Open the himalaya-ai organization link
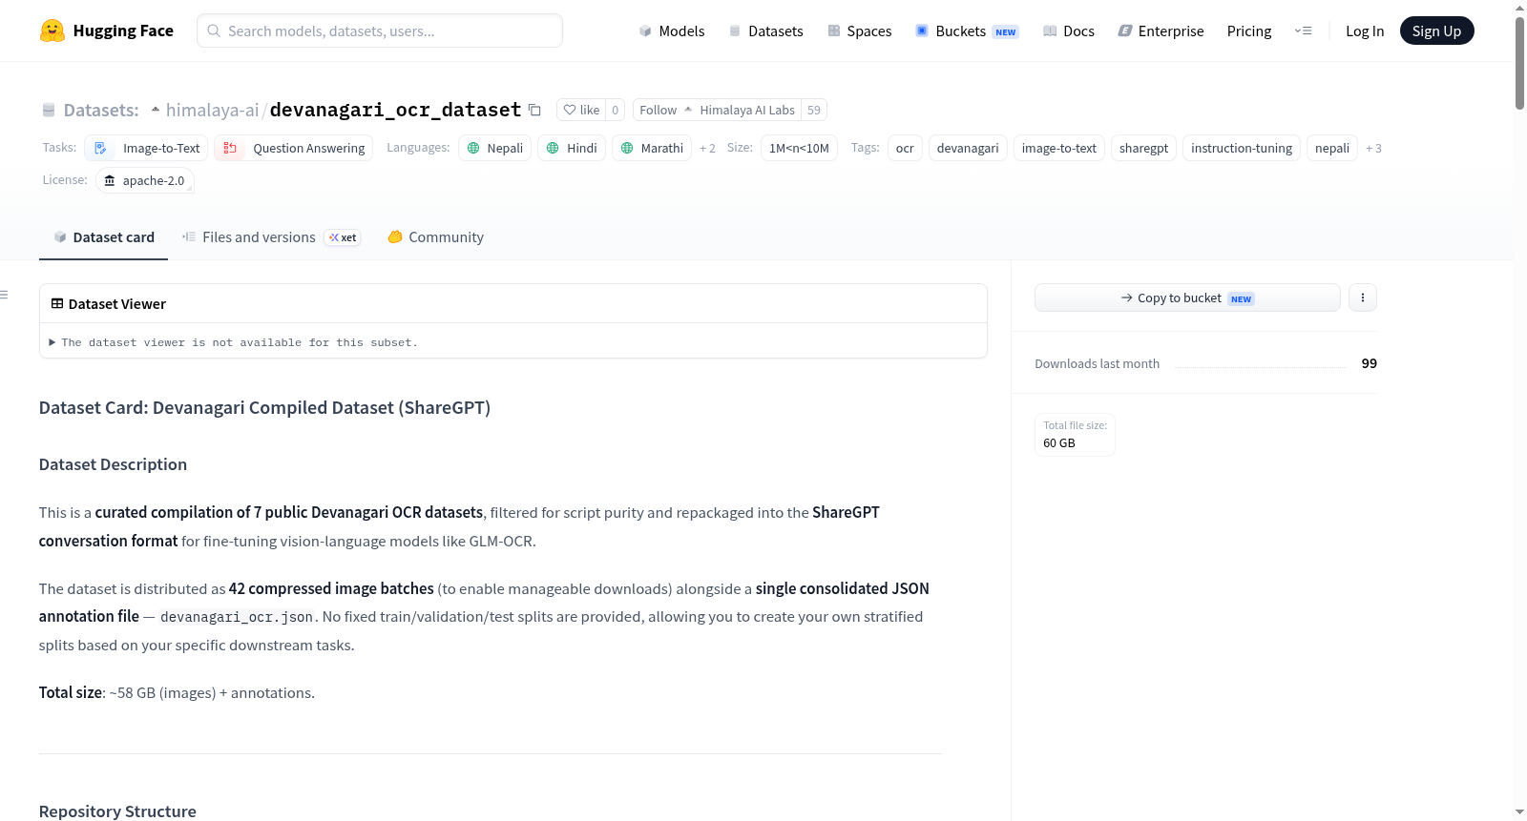1527x821 pixels. coord(212,110)
